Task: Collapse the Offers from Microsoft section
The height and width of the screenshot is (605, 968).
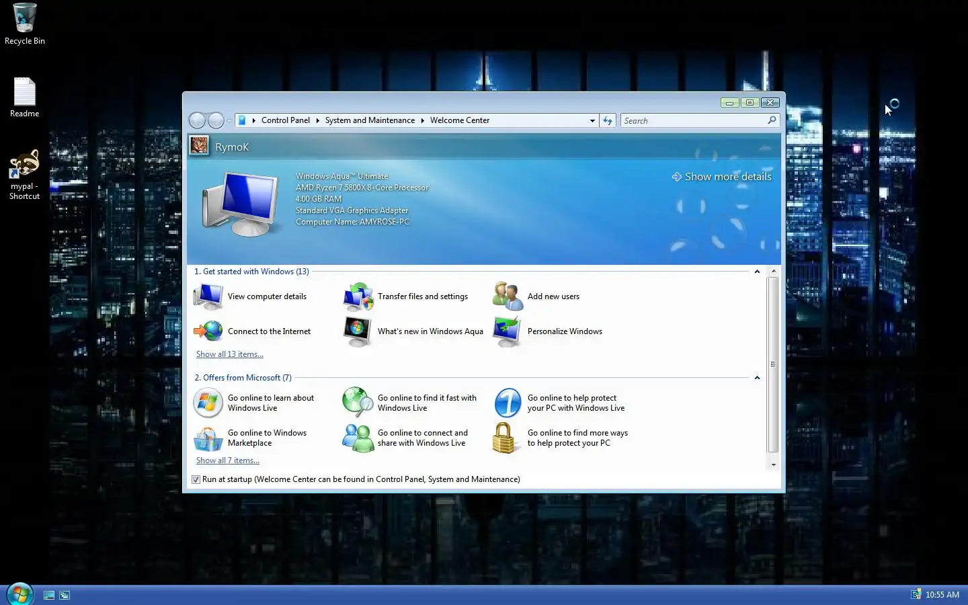Action: click(x=757, y=378)
